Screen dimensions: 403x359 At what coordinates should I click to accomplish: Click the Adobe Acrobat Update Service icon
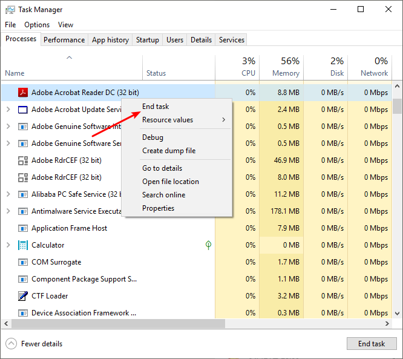[23, 110]
